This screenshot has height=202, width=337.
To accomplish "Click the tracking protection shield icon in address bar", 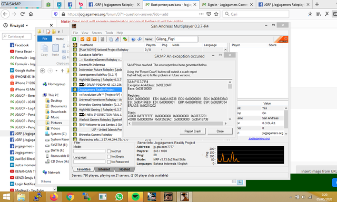I will pos(56,14).
